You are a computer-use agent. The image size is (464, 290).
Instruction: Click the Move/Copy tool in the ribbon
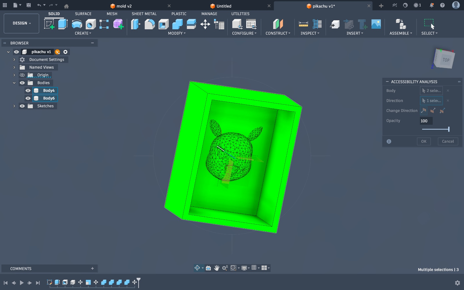click(x=205, y=24)
